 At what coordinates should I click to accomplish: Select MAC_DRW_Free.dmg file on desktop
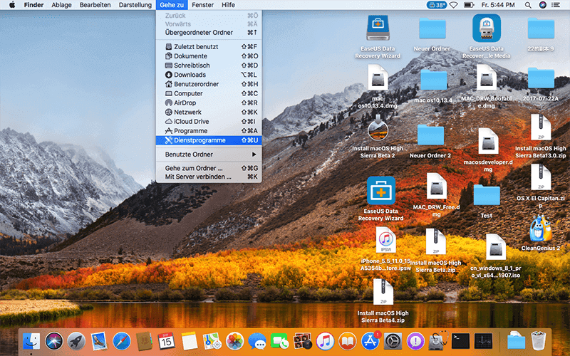tap(436, 195)
